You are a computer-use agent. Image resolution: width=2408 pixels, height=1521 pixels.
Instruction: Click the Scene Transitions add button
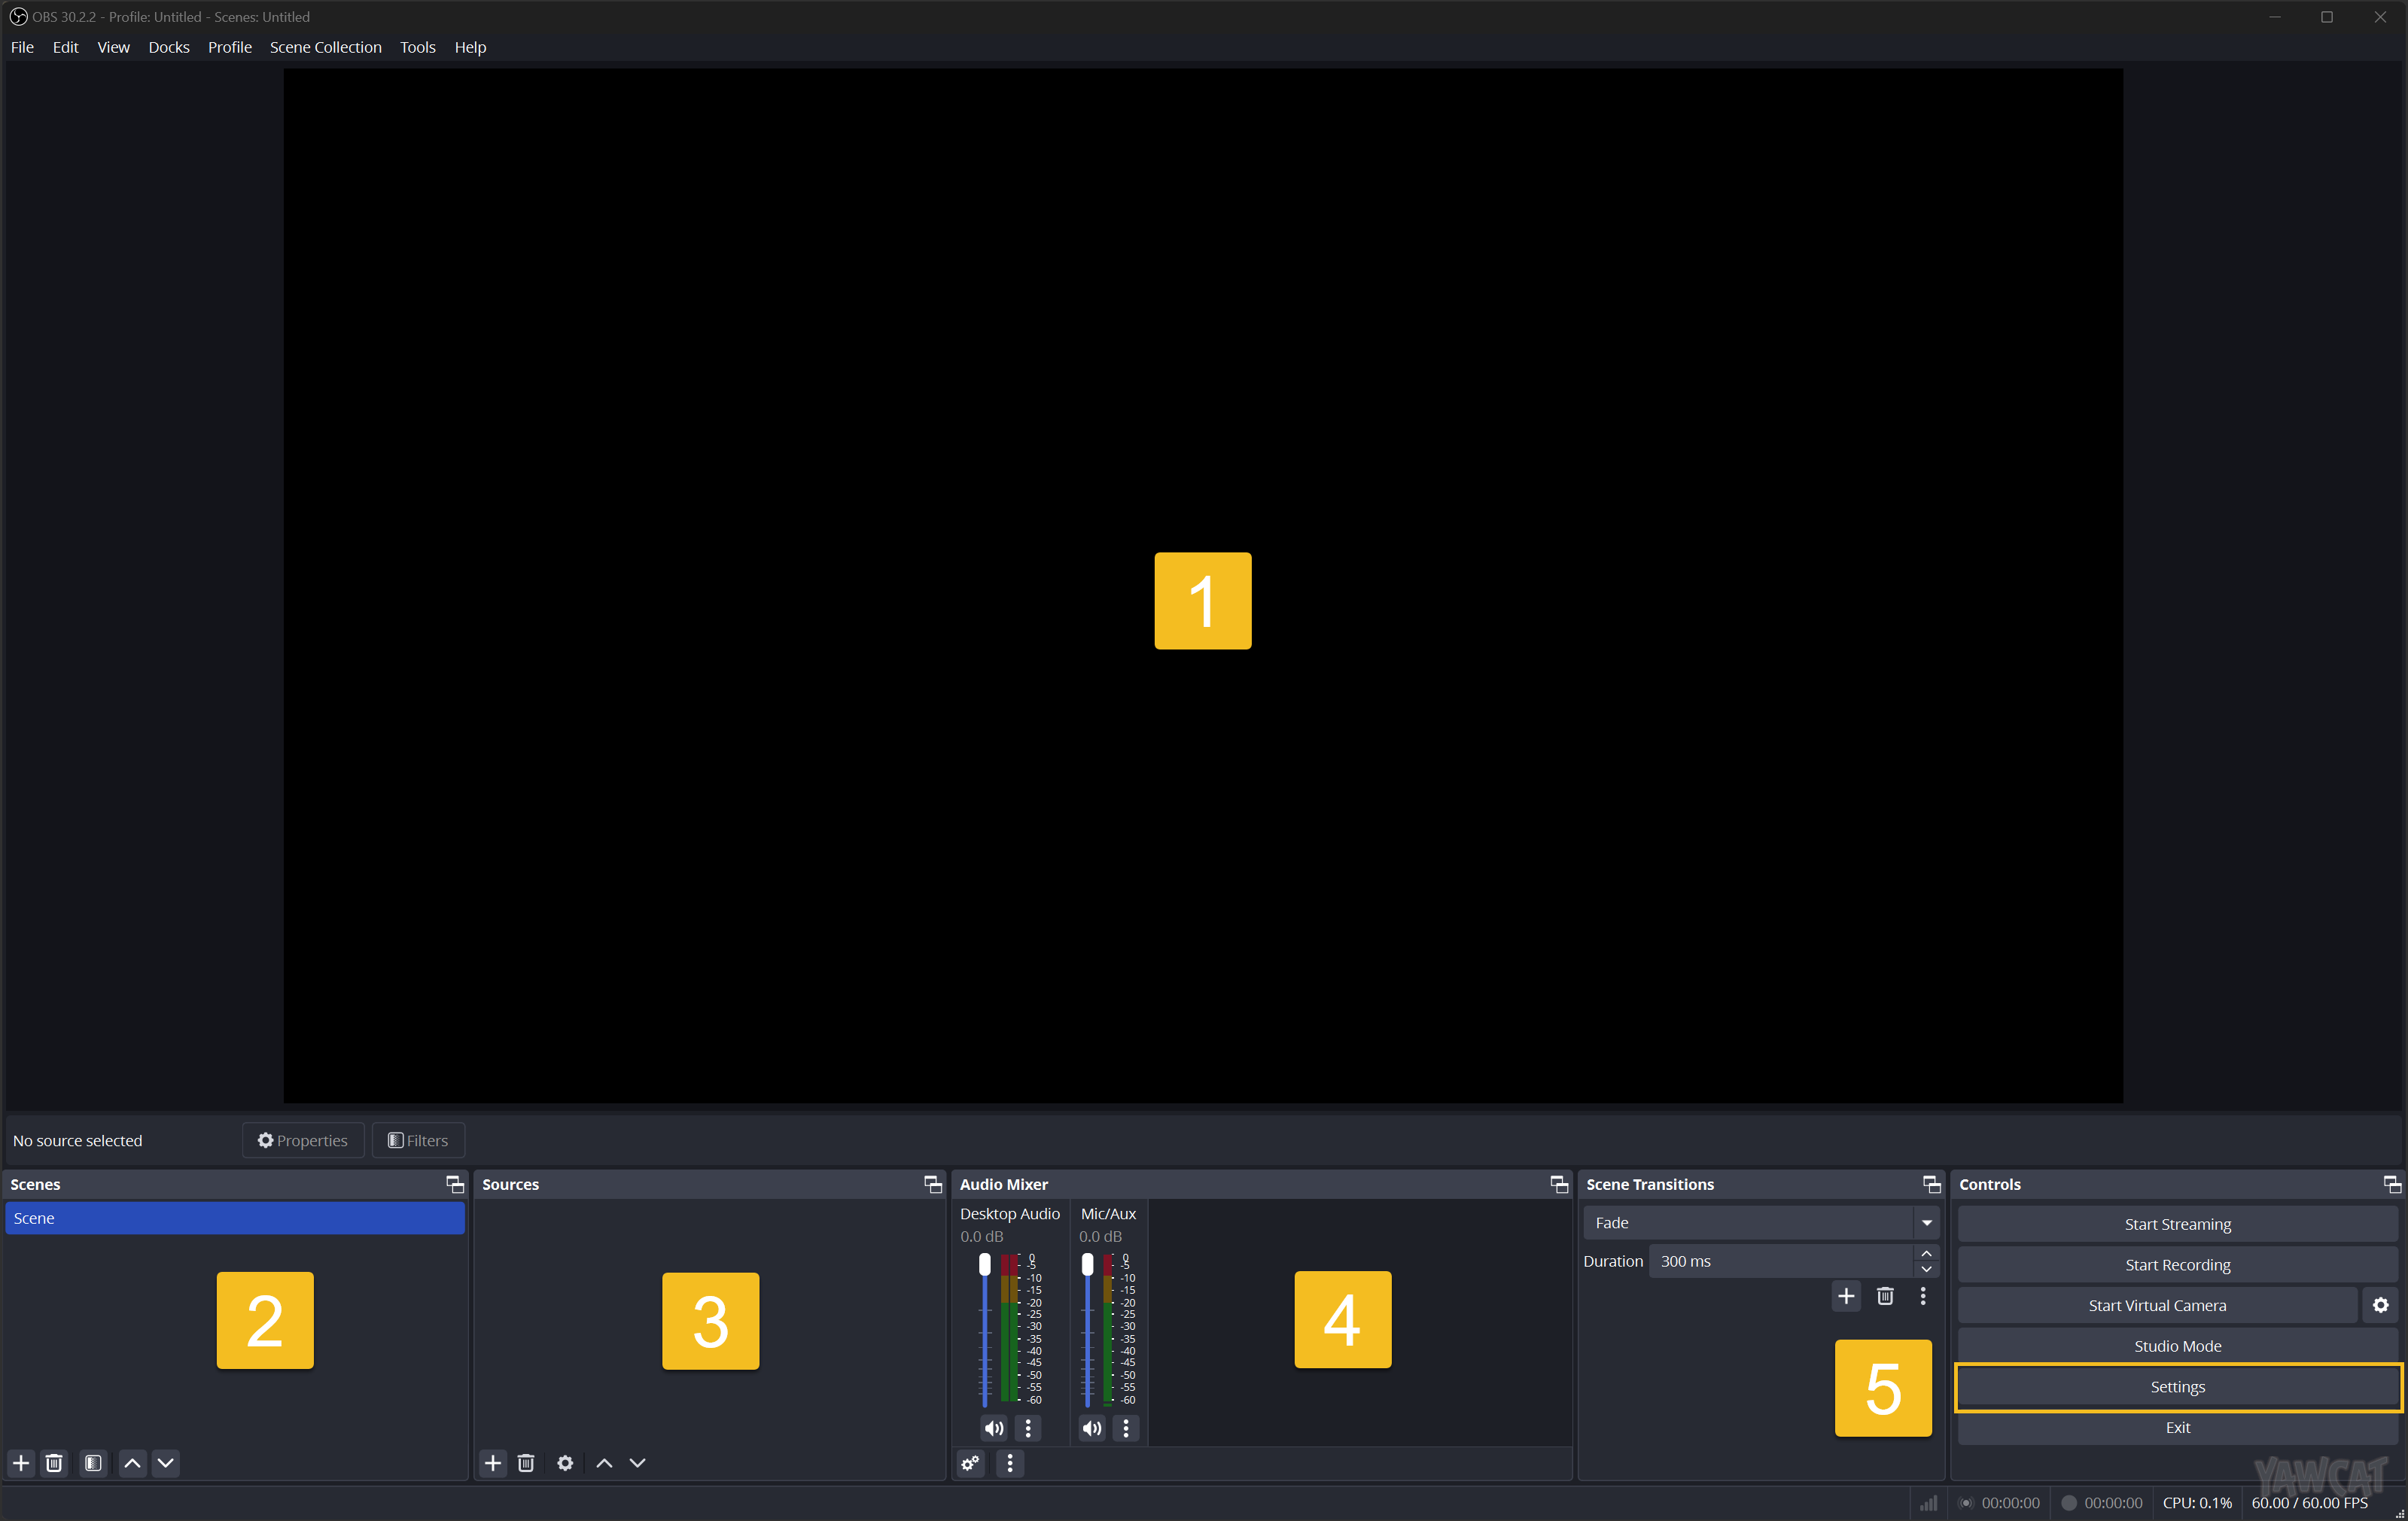click(1846, 1295)
